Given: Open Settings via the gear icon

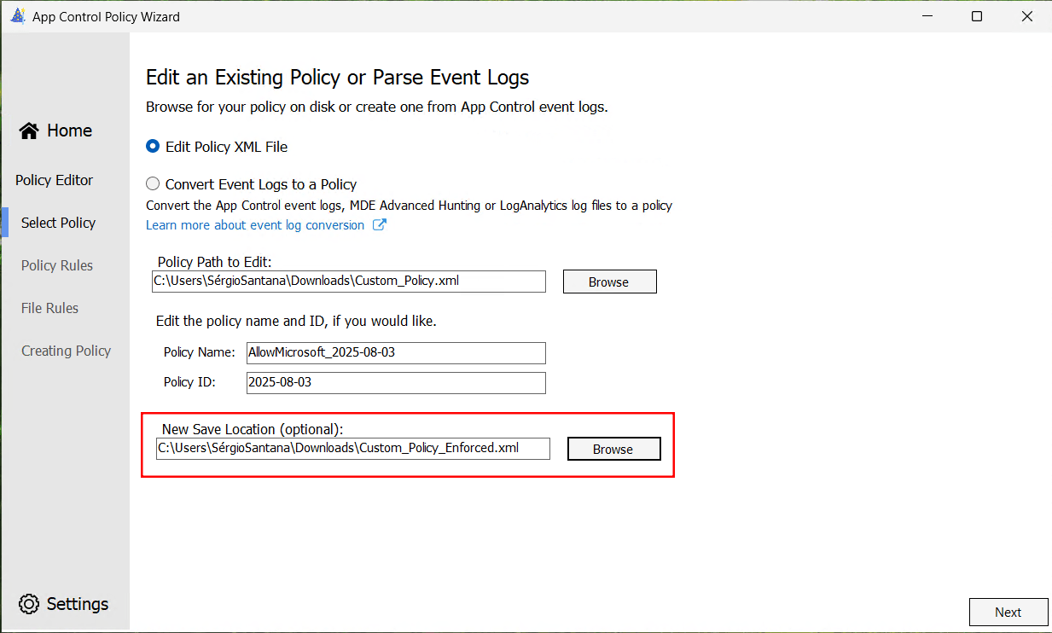Looking at the screenshot, I should point(29,604).
